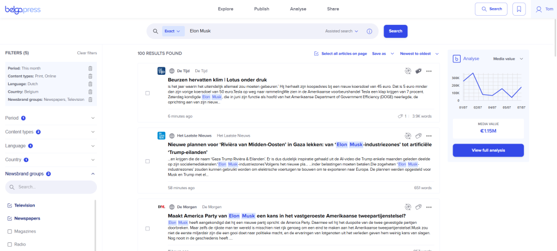557x251 pixels.
Task: Click the blue Search button
Action: [x=395, y=31]
